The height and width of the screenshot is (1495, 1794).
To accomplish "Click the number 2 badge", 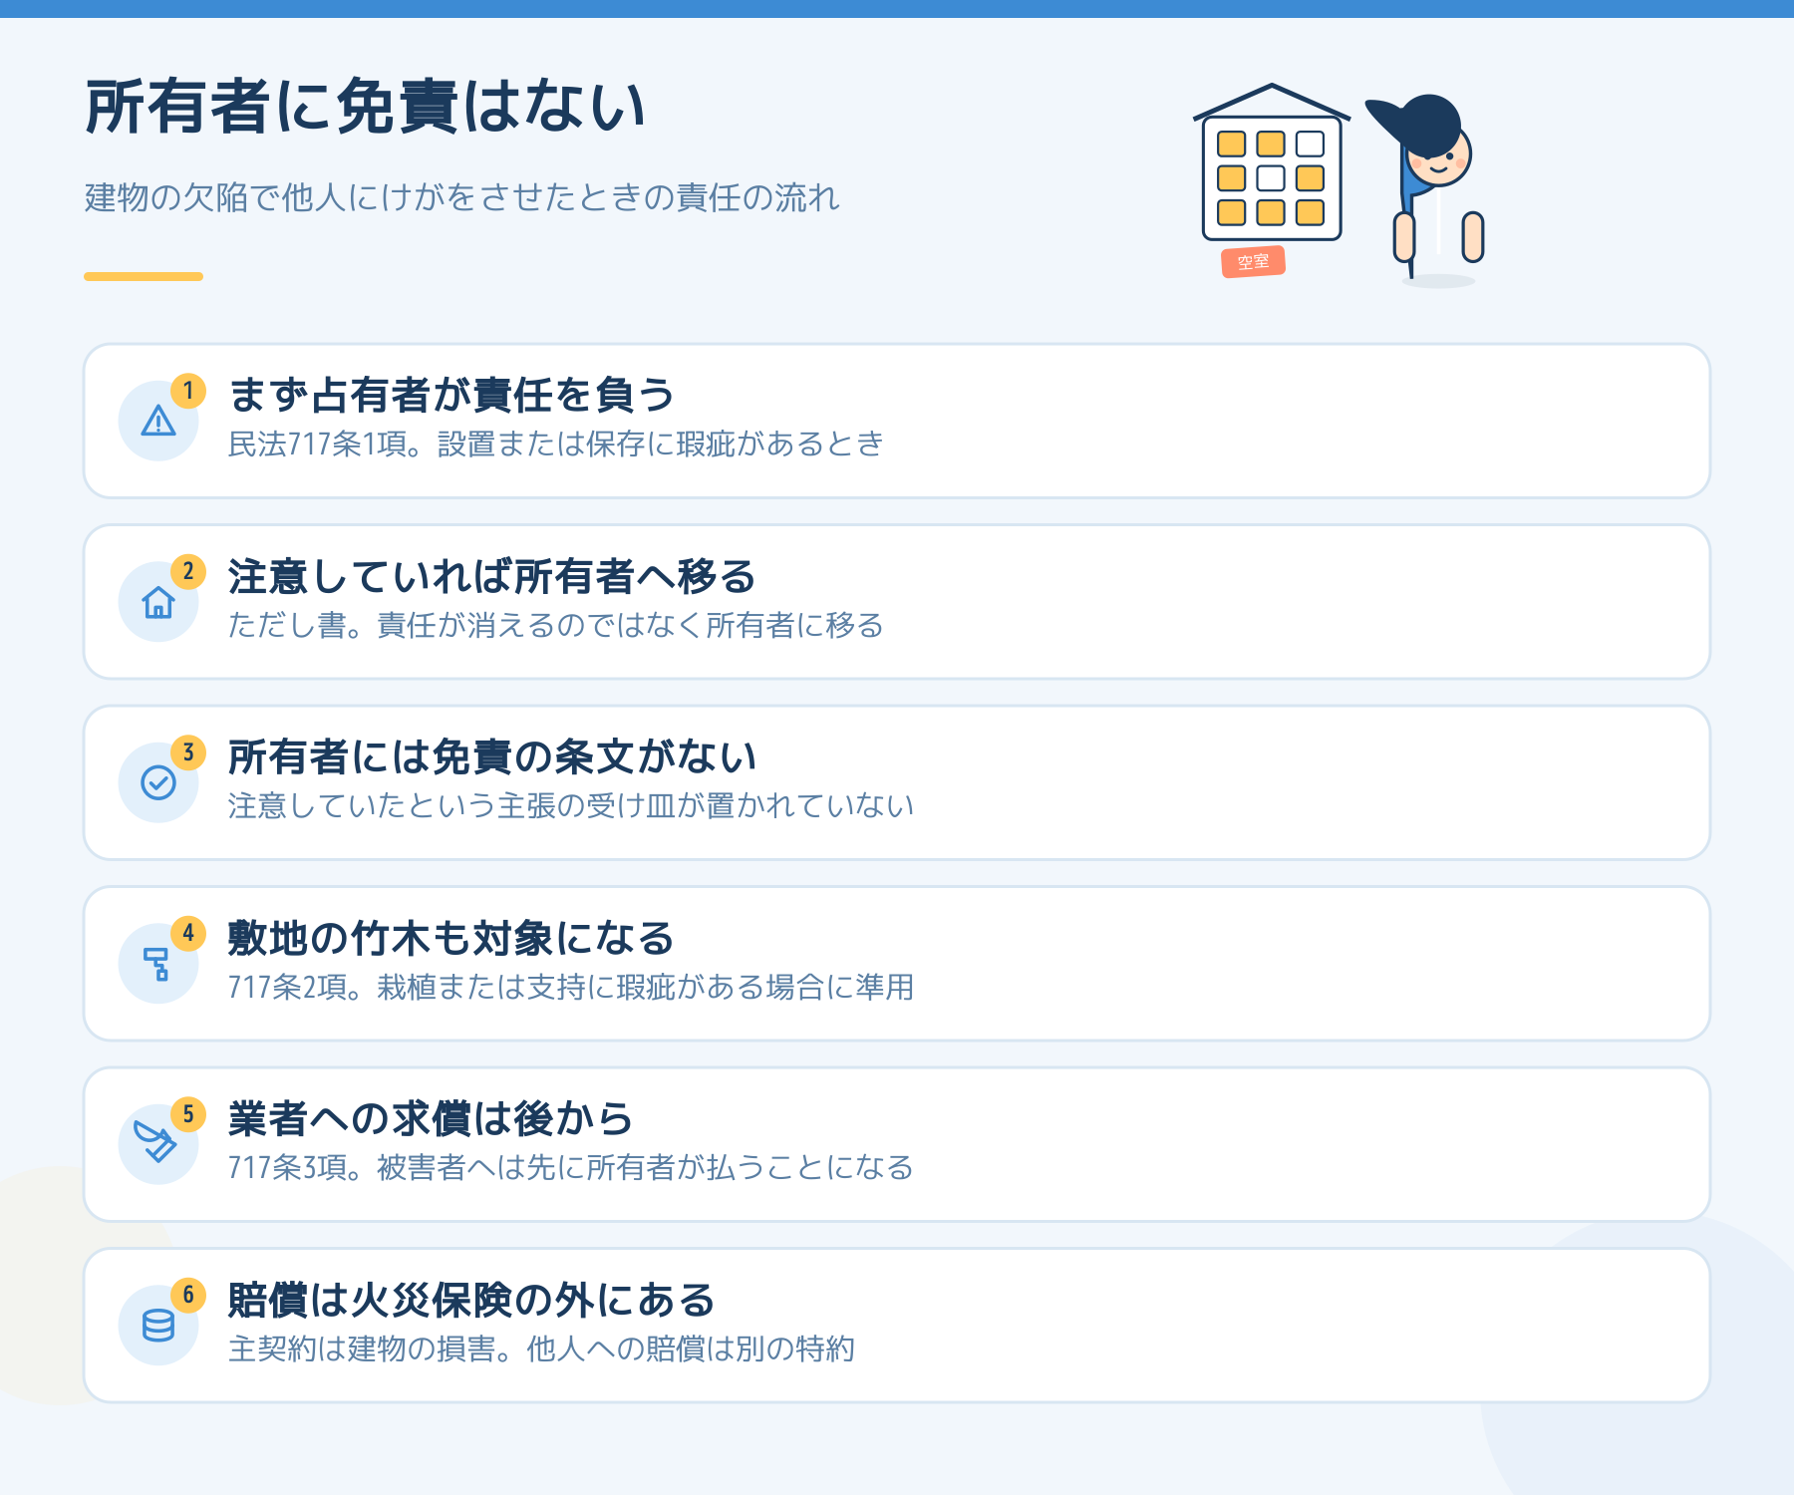I will tap(188, 572).
